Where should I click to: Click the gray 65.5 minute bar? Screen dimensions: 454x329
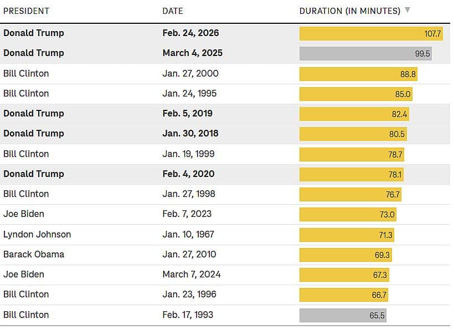tap(343, 315)
